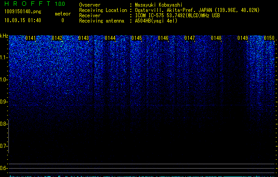Image resolution: width=278 pixels, height=177 pixels.
Task: Click the A504HB(yagi 4el) antenna text
Action: pyautogui.click(x=156, y=21)
